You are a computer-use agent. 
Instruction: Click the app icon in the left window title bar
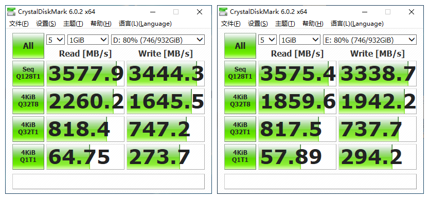click(x=11, y=11)
